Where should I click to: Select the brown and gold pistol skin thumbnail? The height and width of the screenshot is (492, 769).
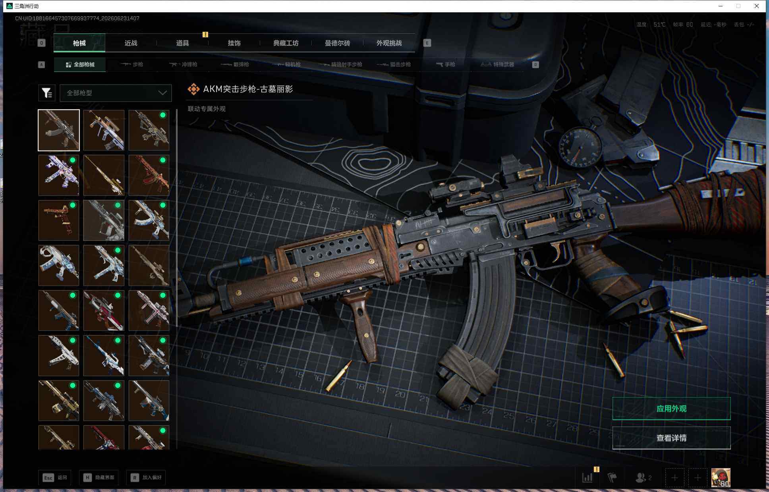coord(59,220)
